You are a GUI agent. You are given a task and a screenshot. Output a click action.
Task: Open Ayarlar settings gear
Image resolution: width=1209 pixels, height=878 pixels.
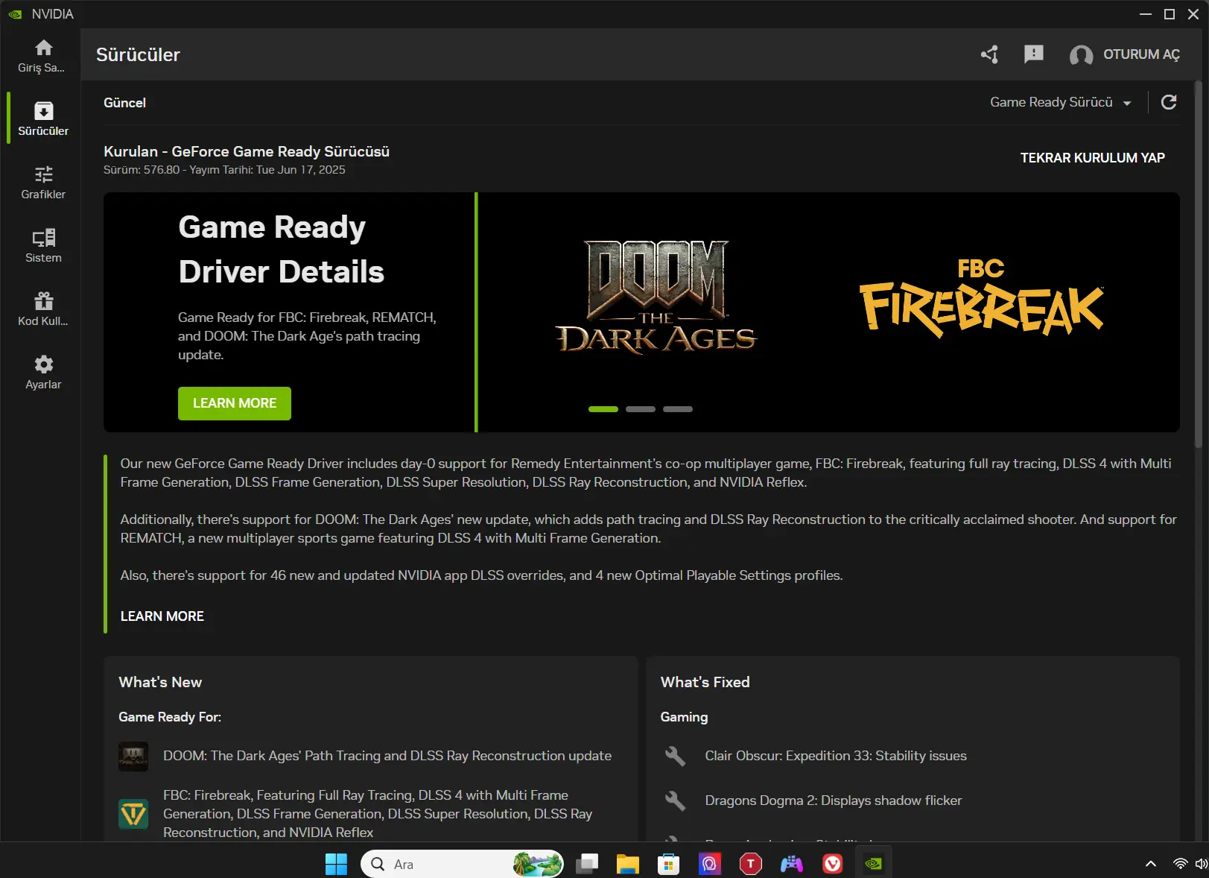pos(43,373)
